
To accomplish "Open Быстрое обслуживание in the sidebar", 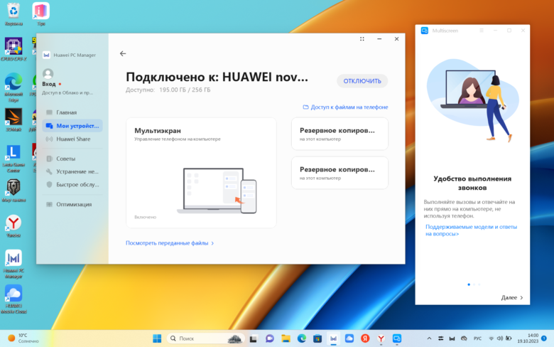I will [x=72, y=185].
